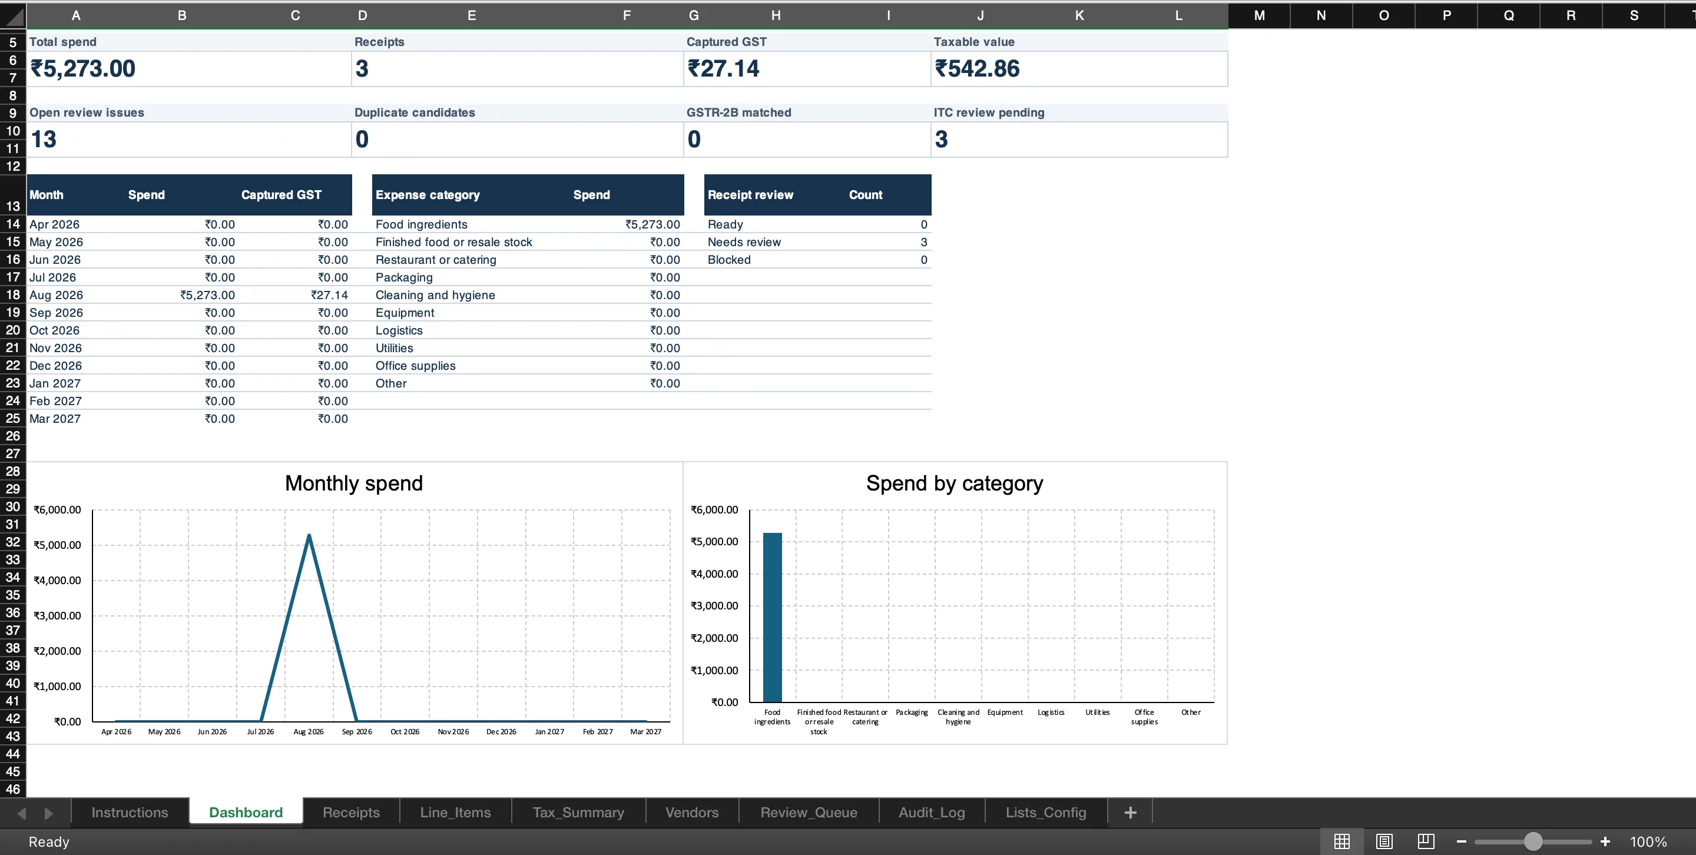Select the Spend by category chart title
This screenshot has height=855, width=1696.
point(954,483)
